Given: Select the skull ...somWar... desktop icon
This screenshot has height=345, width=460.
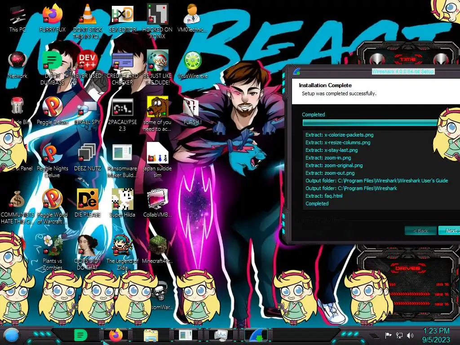Looking at the screenshot, I should [x=161, y=296].
